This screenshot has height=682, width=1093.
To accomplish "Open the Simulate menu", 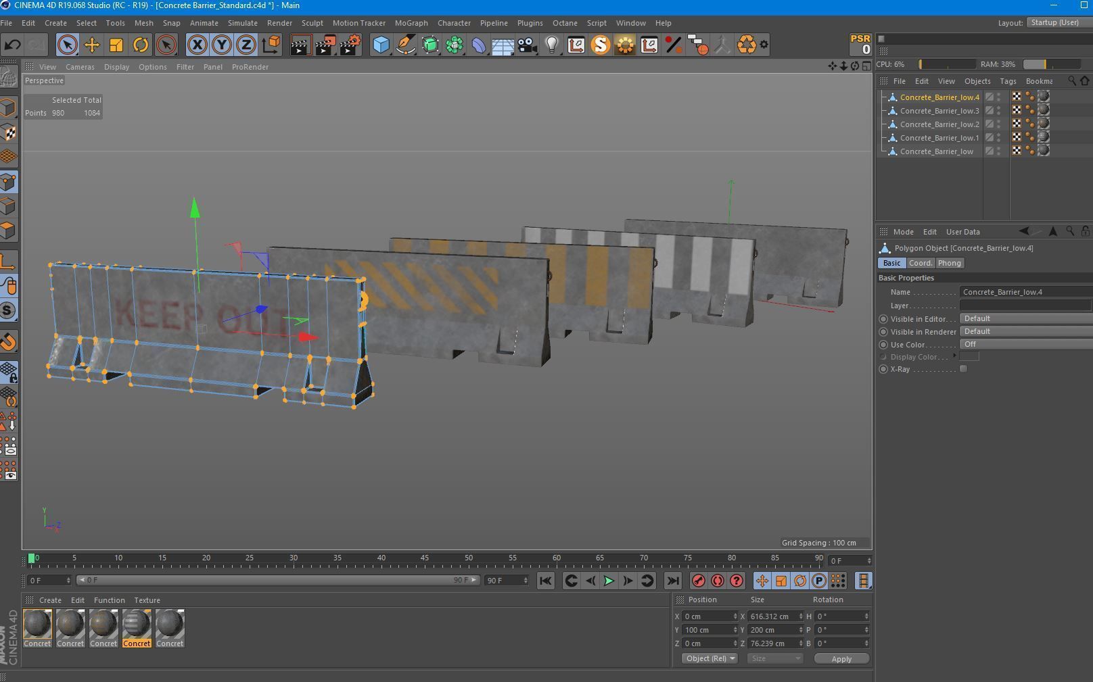I will 242,23.
